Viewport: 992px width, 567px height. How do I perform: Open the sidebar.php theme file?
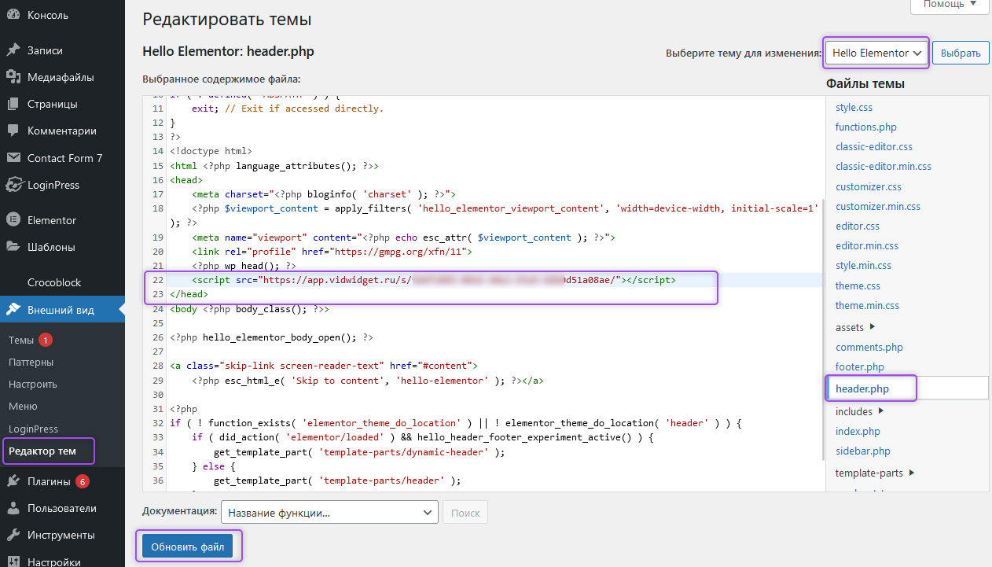(863, 451)
